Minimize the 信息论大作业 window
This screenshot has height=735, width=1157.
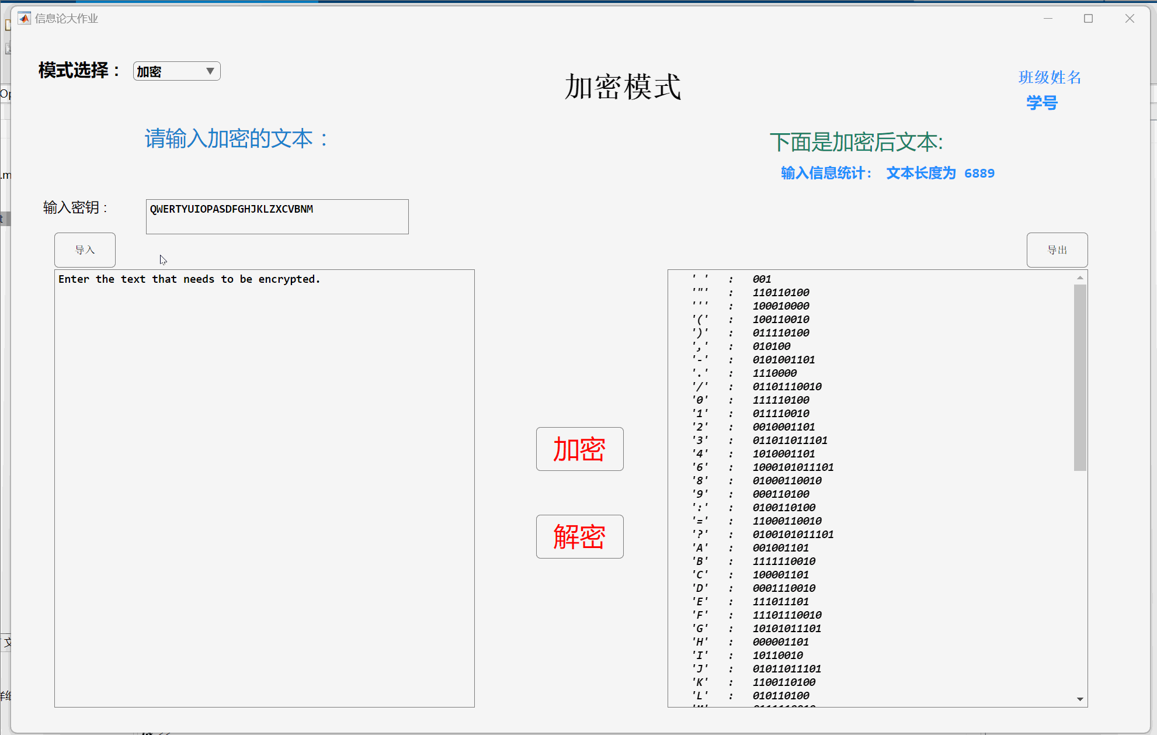1048,19
